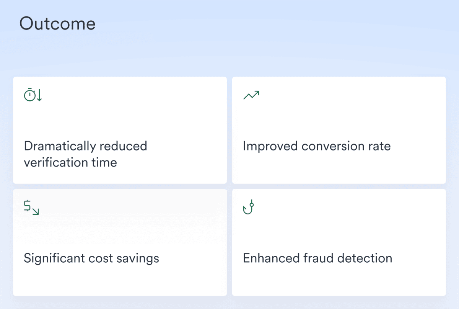Select the fishing hook fraud icon
The height and width of the screenshot is (309, 459).
[x=249, y=207]
